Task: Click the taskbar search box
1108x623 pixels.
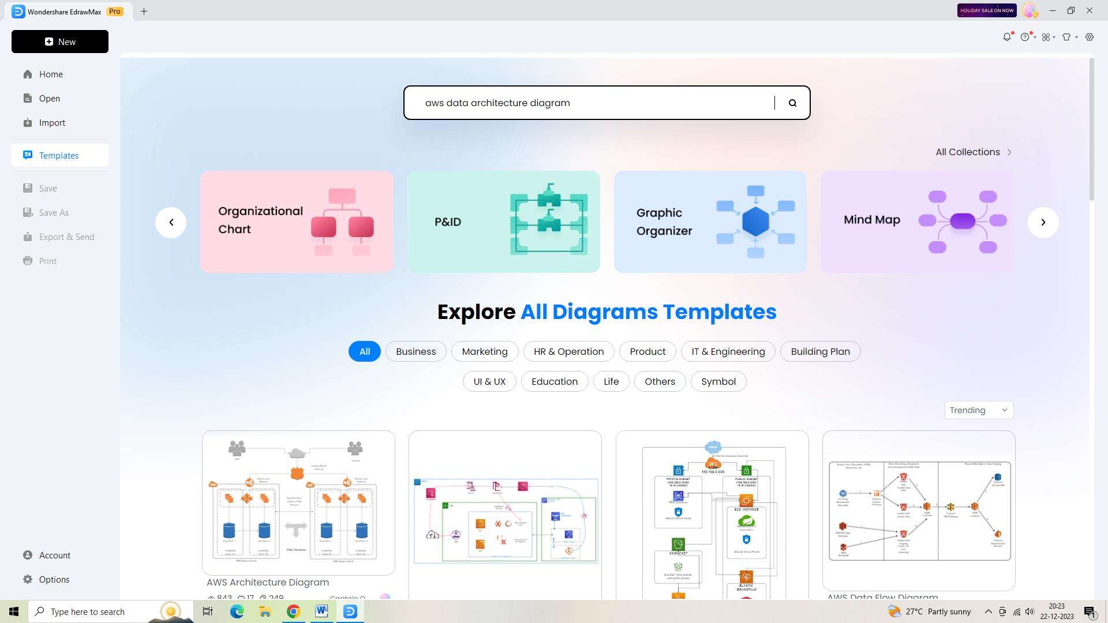Action: tap(111, 611)
